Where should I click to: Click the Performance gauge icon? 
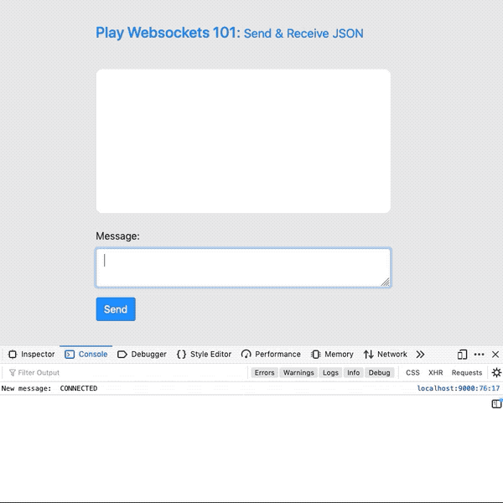pyautogui.click(x=246, y=354)
